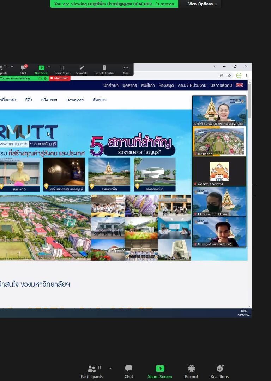Click cloud icon in 'You are screen sharing' bar

click(x=40, y=78)
